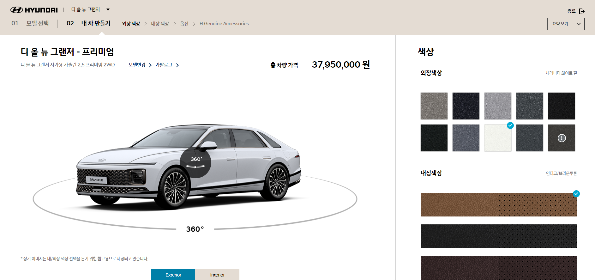595x280 pixels.
Task: Go to step 01 모델 선택
Action: 30,23
